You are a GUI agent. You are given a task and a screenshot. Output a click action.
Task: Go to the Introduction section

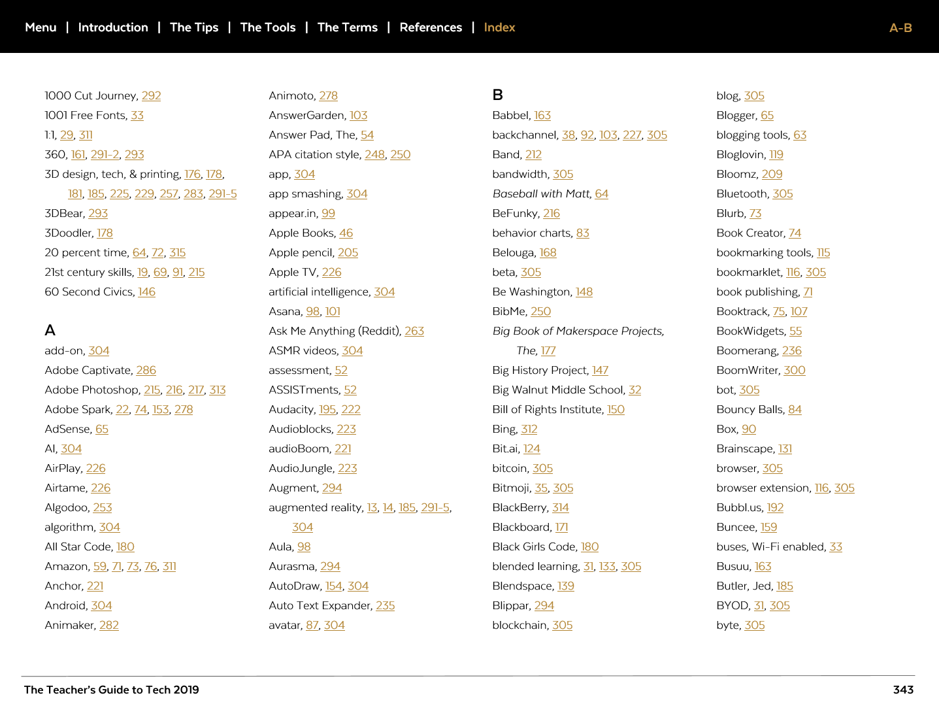(113, 27)
